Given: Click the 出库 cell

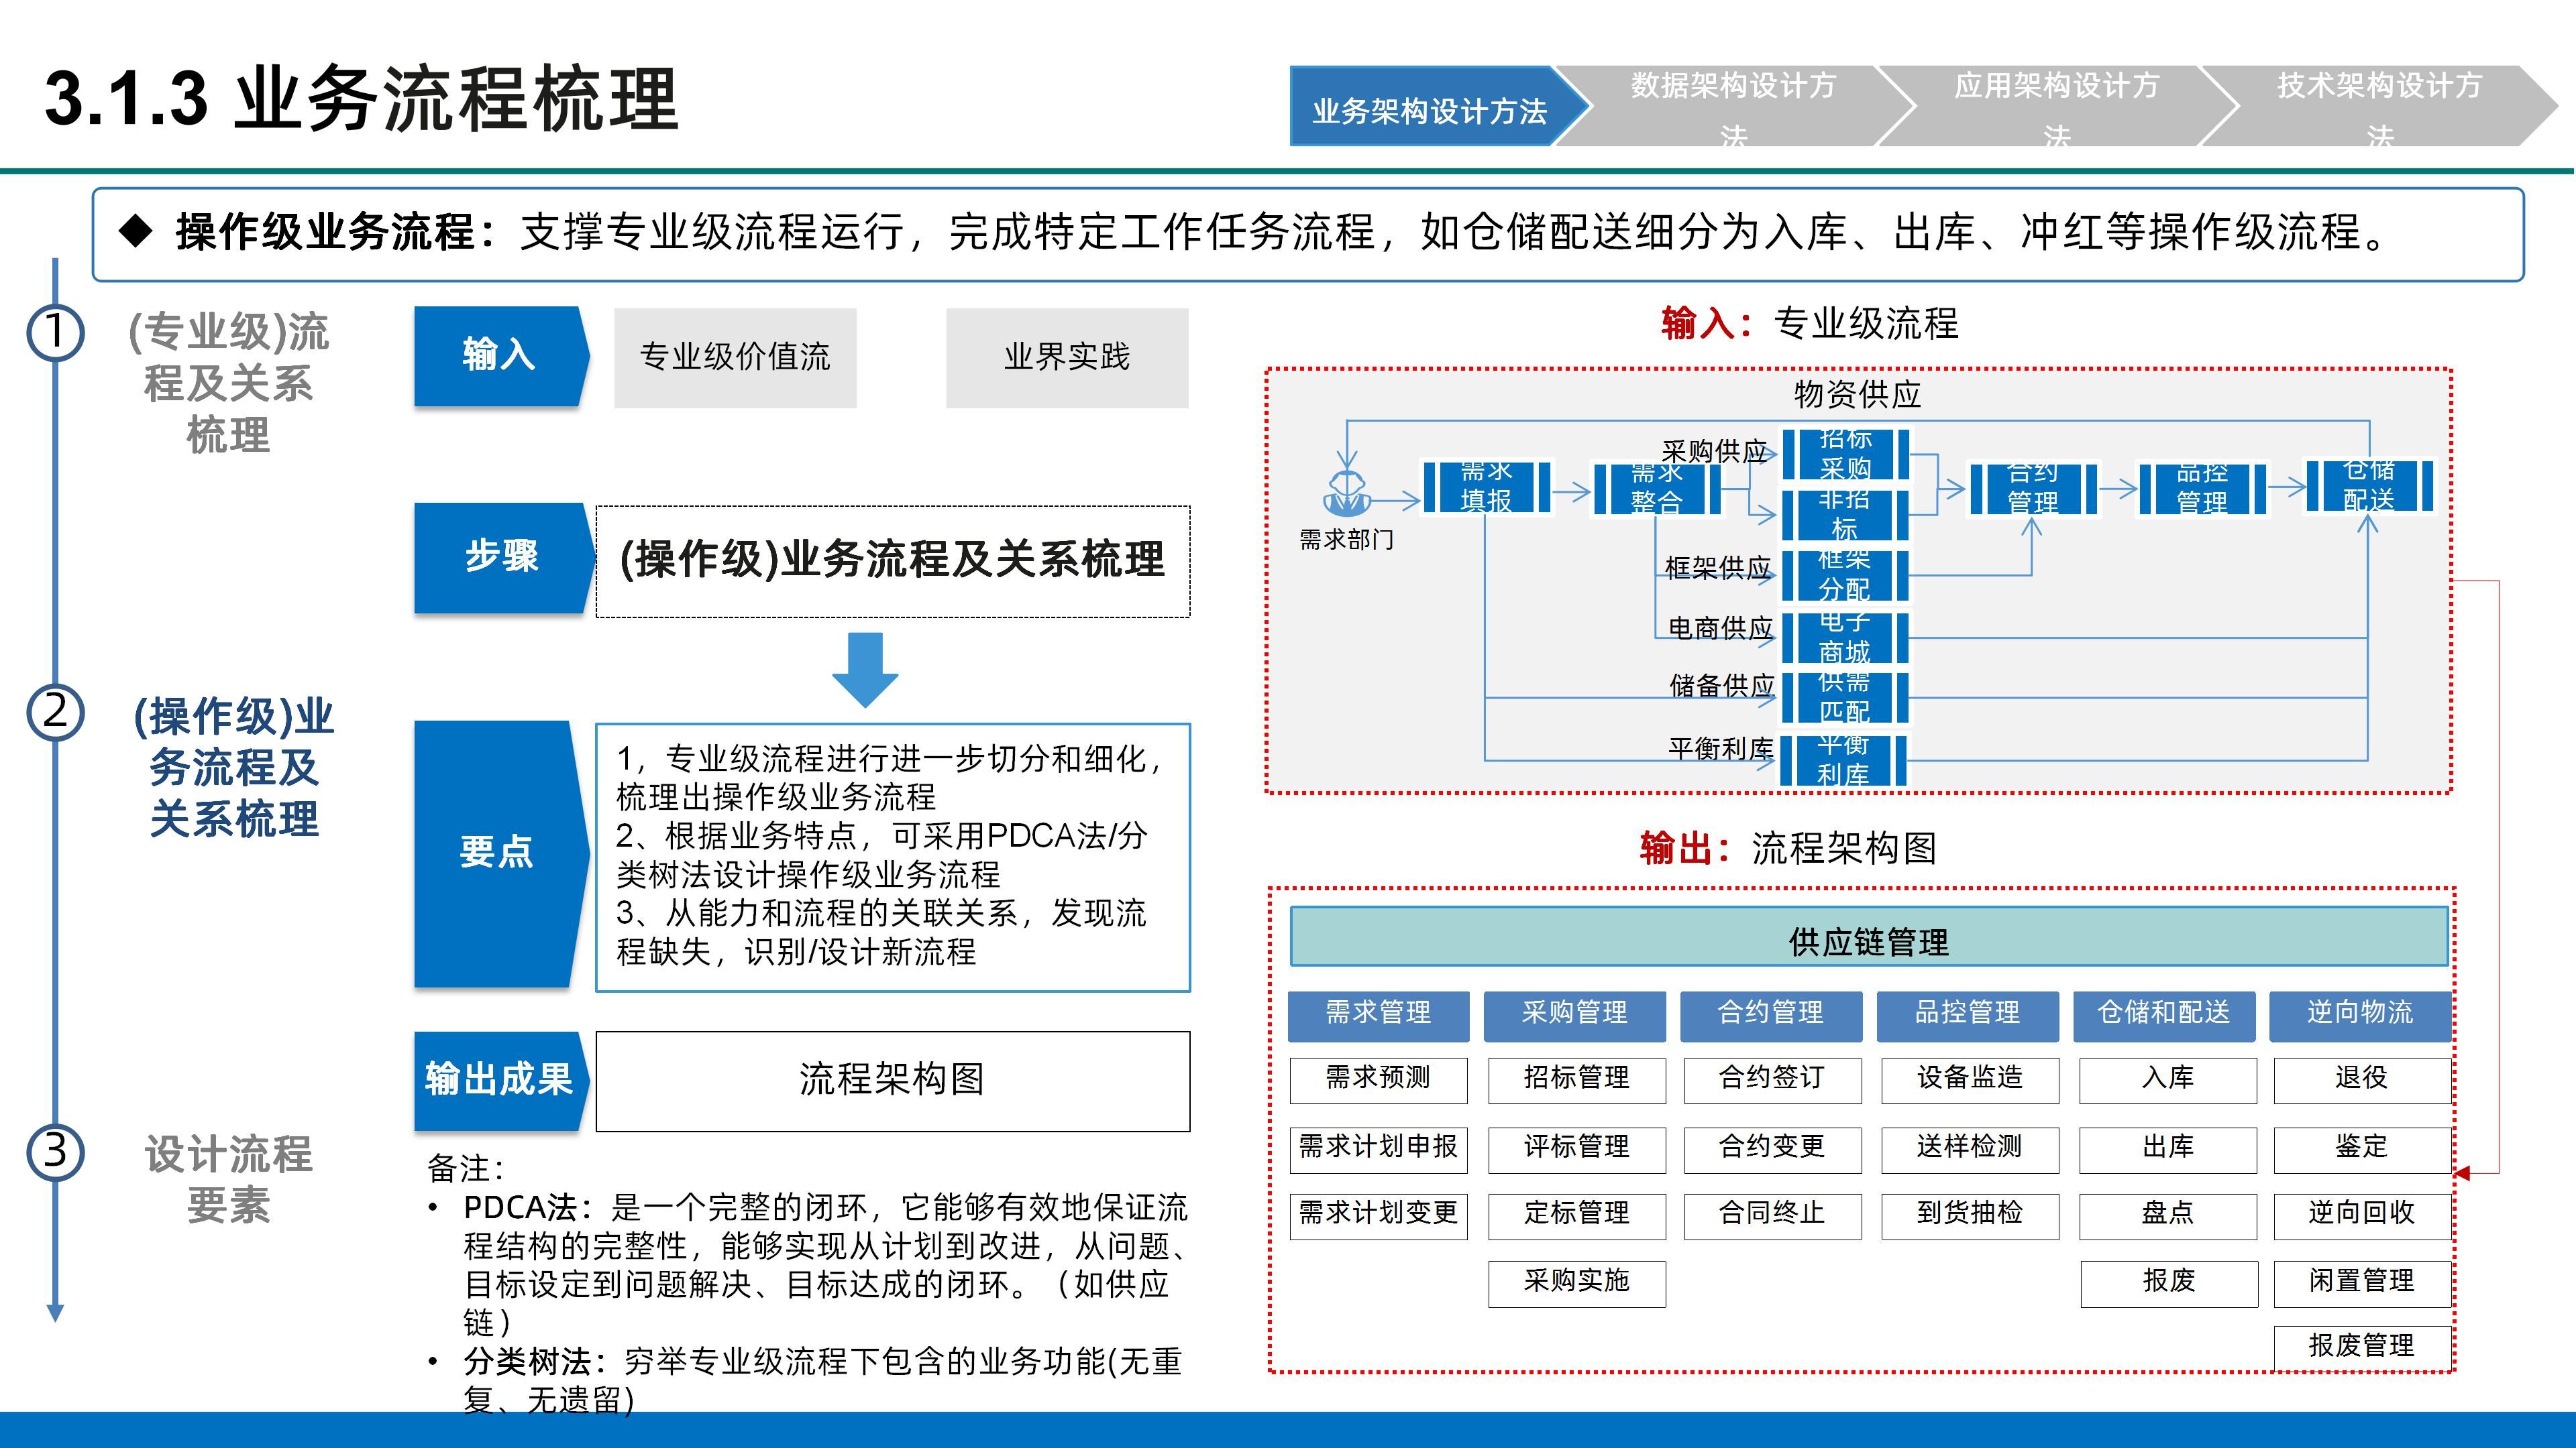Looking at the screenshot, I should click(x=2168, y=1149).
